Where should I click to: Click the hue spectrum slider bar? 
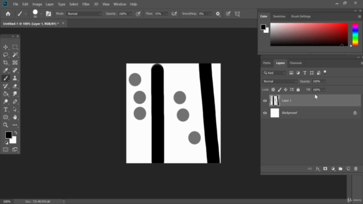point(356,35)
